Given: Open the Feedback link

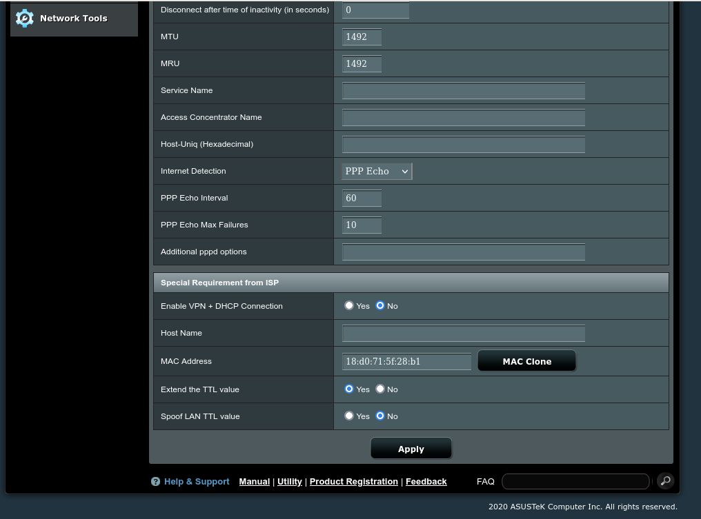Looking at the screenshot, I should [x=426, y=482].
